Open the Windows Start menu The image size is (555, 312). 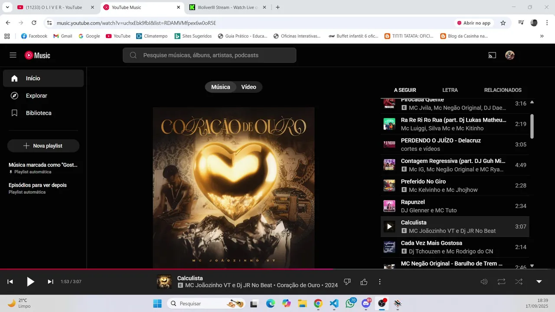tap(157, 303)
